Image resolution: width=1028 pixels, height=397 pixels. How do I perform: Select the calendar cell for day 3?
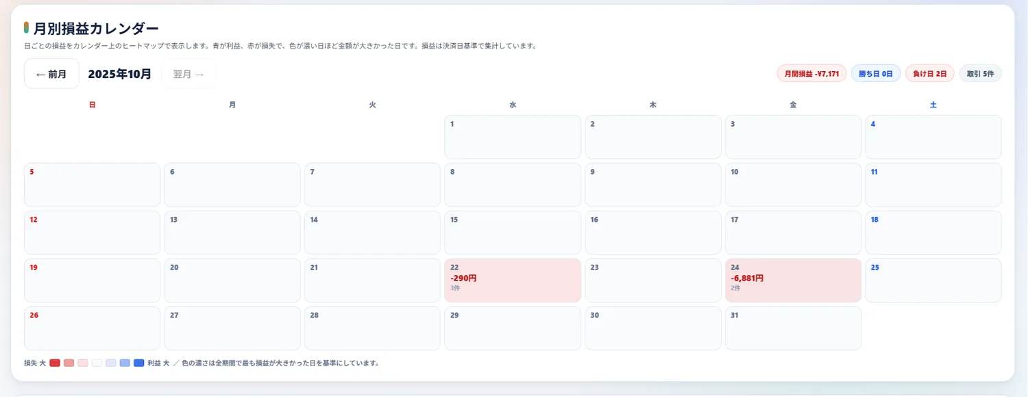coord(793,137)
